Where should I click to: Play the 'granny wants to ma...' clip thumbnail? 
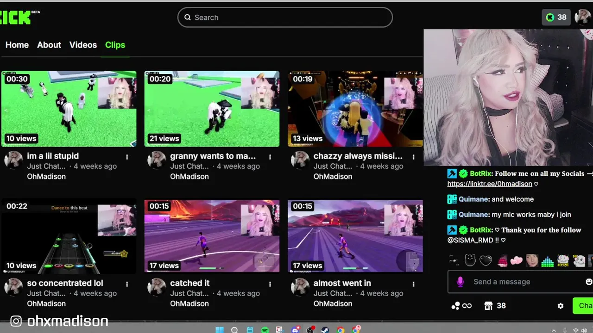[x=212, y=109]
